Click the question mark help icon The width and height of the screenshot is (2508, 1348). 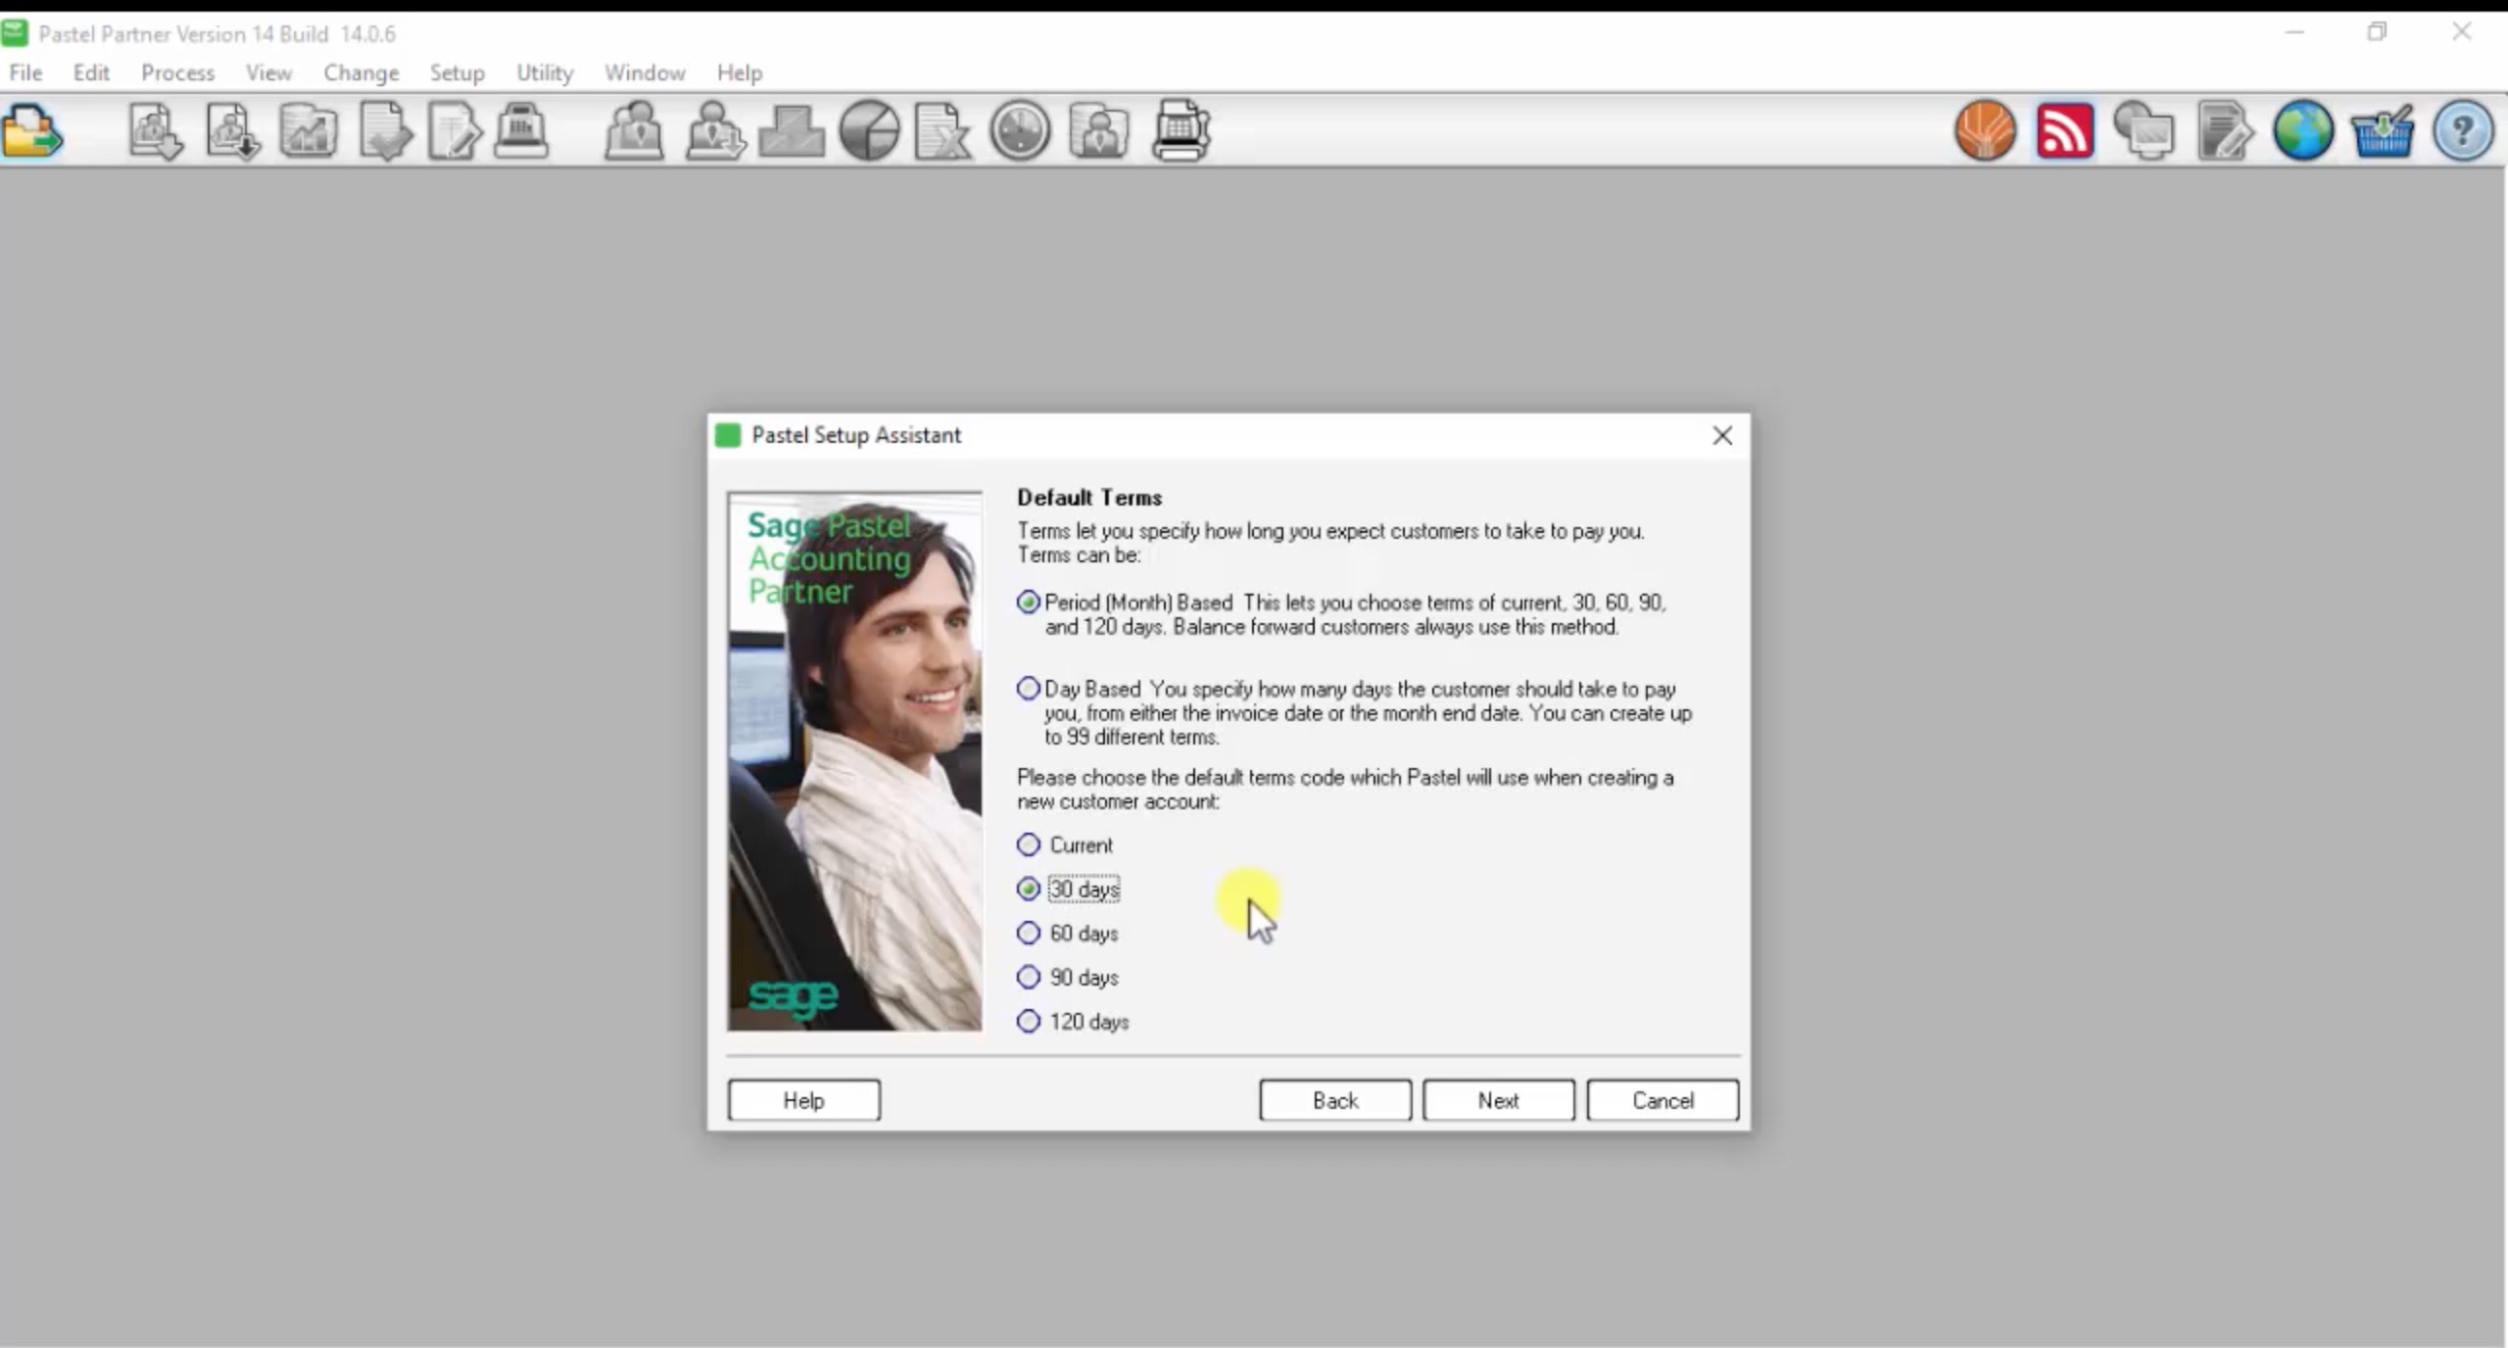pyautogui.click(x=2462, y=131)
